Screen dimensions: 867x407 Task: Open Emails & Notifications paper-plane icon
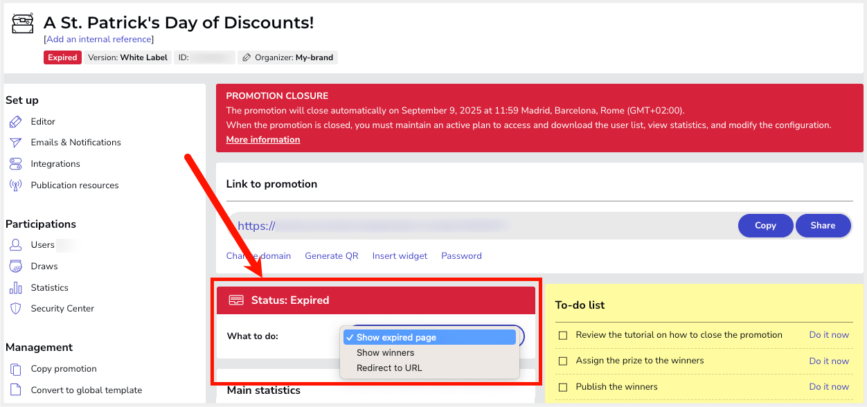point(15,143)
